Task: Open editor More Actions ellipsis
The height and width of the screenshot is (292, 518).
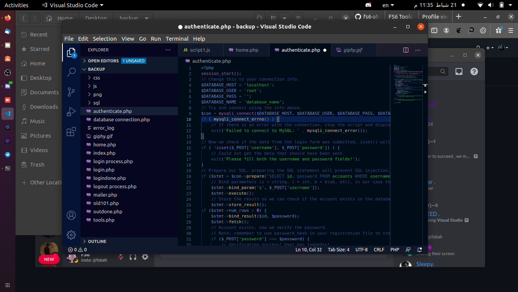Action: point(418,50)
